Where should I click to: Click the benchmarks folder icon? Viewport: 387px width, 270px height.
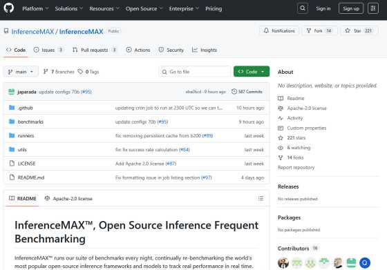[x=12, y=122]
